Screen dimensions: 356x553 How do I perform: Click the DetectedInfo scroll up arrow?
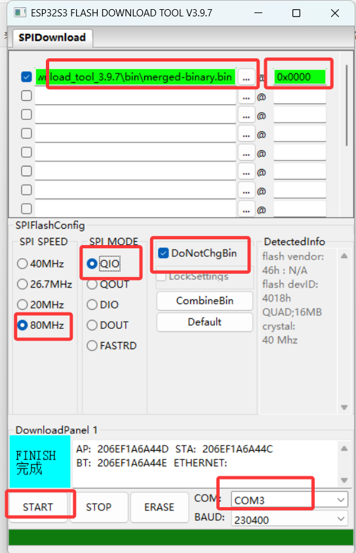tap(344, 256)
